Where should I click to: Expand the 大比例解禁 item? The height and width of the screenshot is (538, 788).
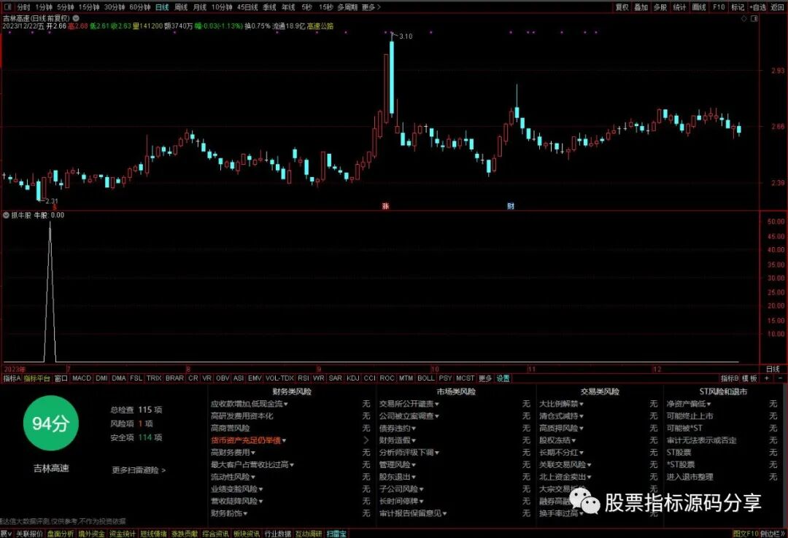[x=561, y=404]
